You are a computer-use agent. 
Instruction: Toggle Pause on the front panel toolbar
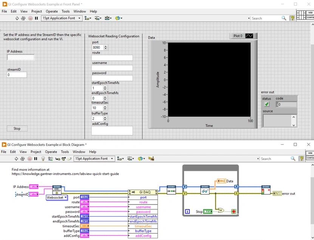[x=36, y=18]
